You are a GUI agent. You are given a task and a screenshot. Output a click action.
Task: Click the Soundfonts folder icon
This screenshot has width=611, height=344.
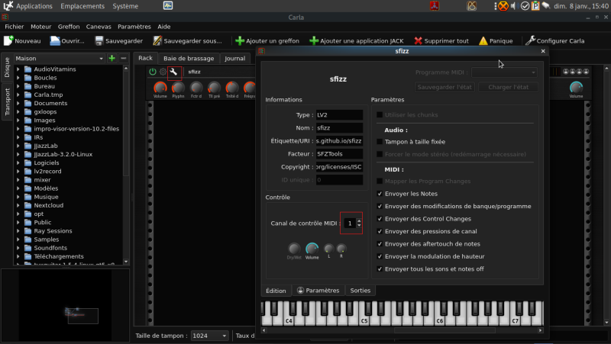[x=28, y=248]
